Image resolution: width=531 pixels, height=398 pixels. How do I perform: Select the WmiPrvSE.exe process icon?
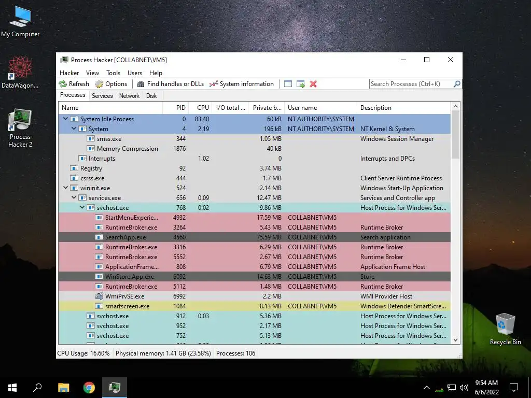(x=99, y=296)
